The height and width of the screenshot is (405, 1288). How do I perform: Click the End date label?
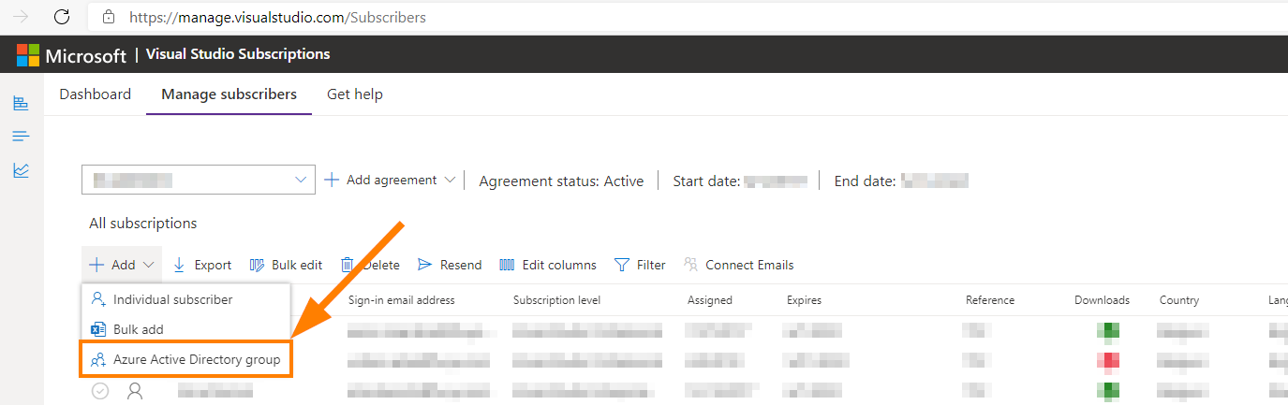[866, 181]
